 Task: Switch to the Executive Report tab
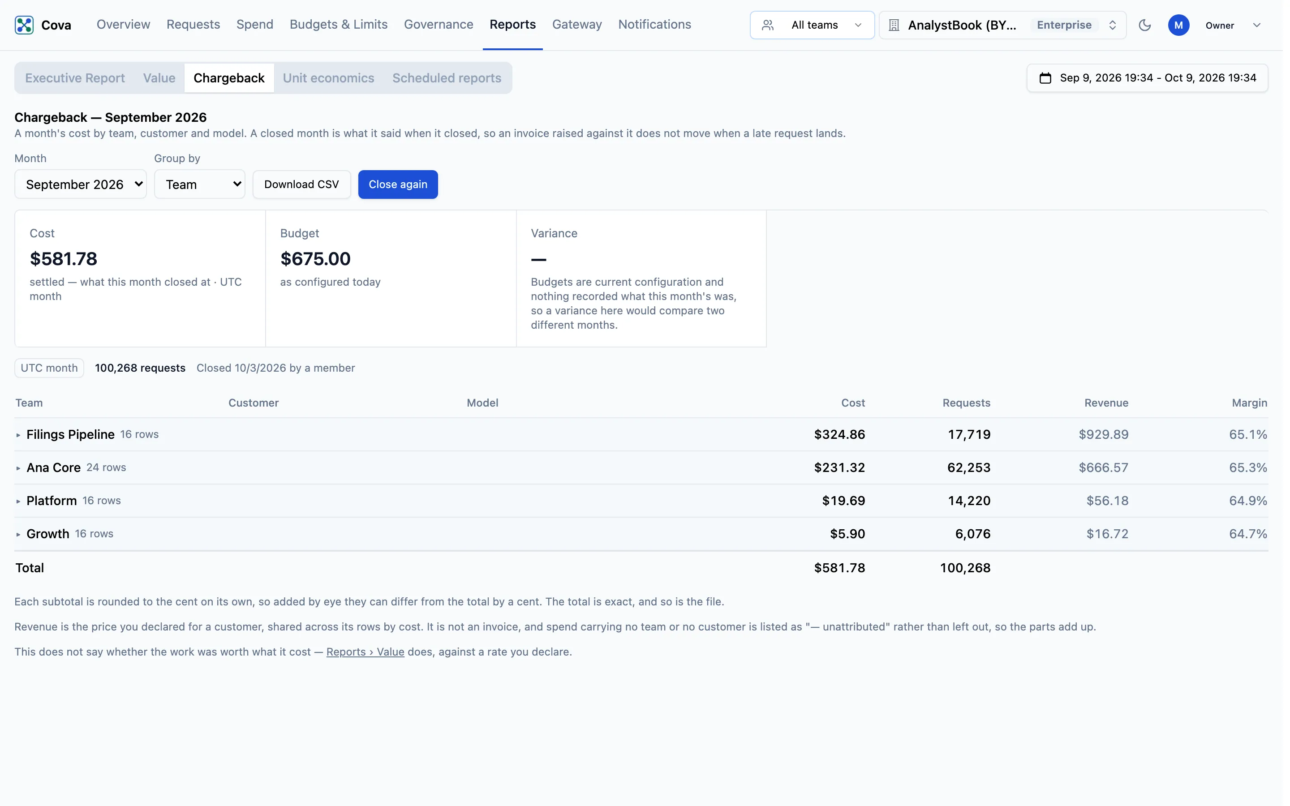pyautogui.click(x=75, y=78)
